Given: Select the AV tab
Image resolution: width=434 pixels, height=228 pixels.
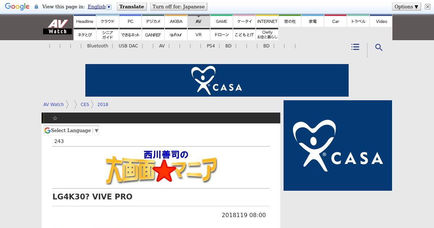Looking at the screenshot, I should point(199,21).
